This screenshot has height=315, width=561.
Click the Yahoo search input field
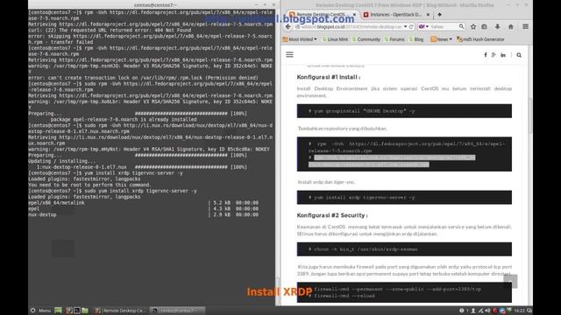click(444, 26)
